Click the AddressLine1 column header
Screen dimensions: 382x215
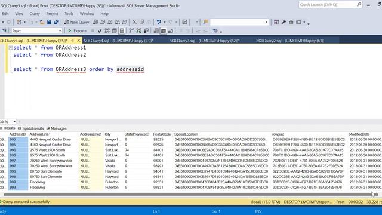click(x=40, y=134)
